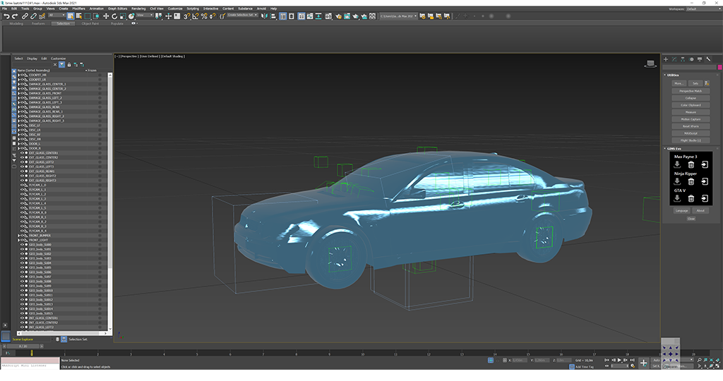Click the Undo arrow in main toolbar
The width and height of the screenshot is (723, 381).
(x=6, y=16)
